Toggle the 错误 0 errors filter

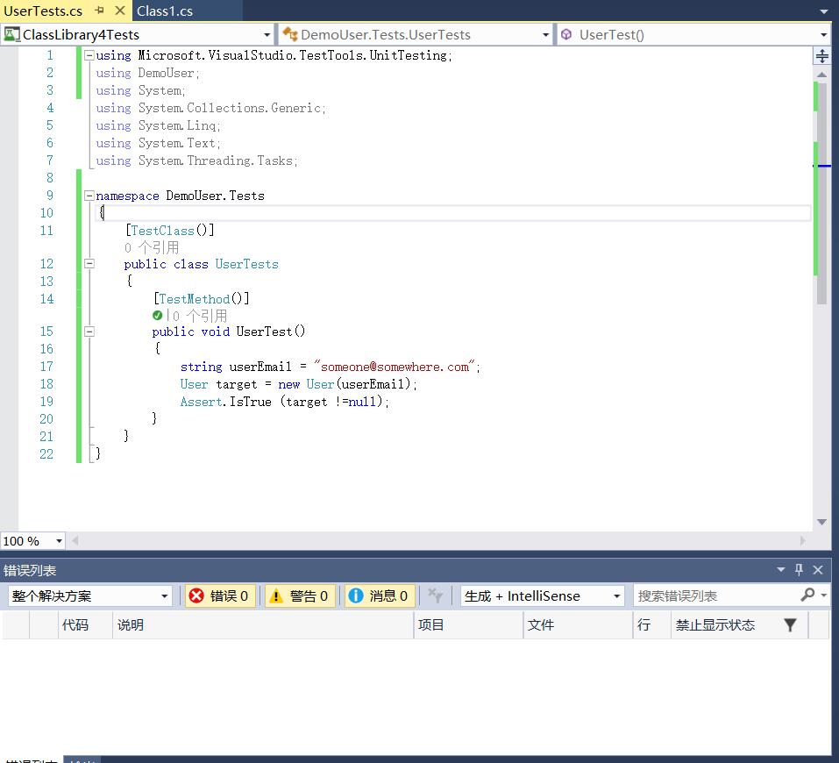(219, 595)
